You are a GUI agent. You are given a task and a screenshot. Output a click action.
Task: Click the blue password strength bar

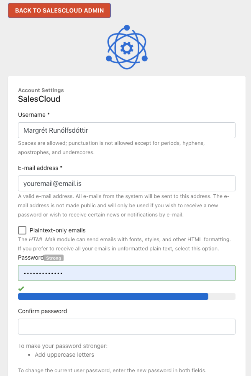tap(113, 296)
